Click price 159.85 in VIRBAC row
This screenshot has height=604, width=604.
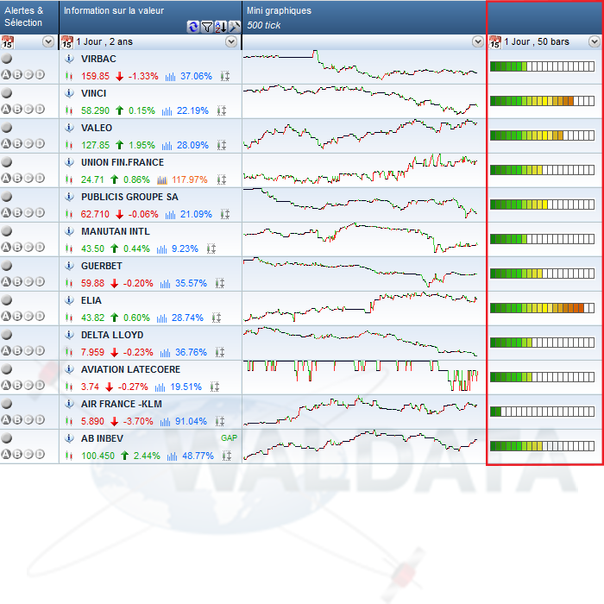point(95,76)
